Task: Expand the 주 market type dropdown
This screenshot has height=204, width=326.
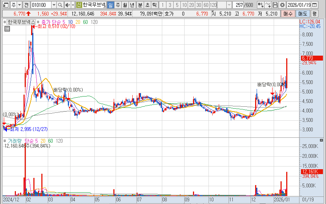Action: 20,5
